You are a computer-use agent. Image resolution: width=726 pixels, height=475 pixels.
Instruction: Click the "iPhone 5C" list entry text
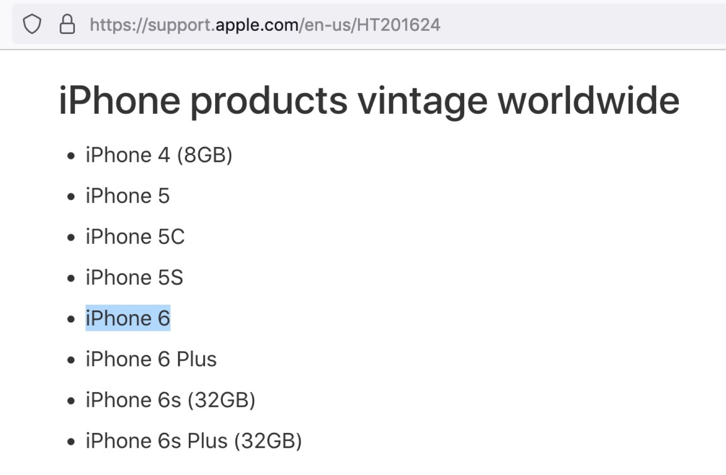click(x=135, y=237)
